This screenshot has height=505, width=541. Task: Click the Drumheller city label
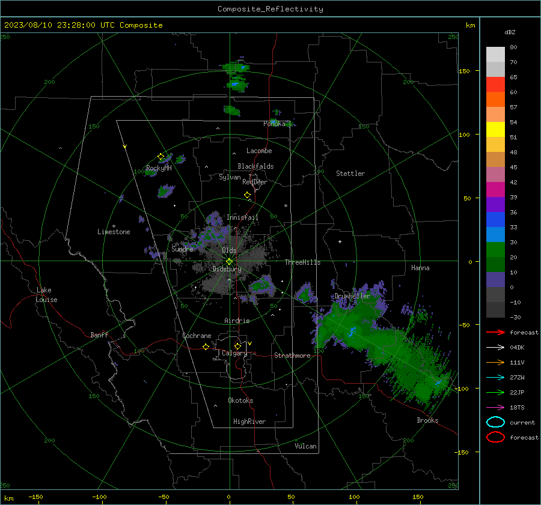pyautogui.click(x=352, y=296)
